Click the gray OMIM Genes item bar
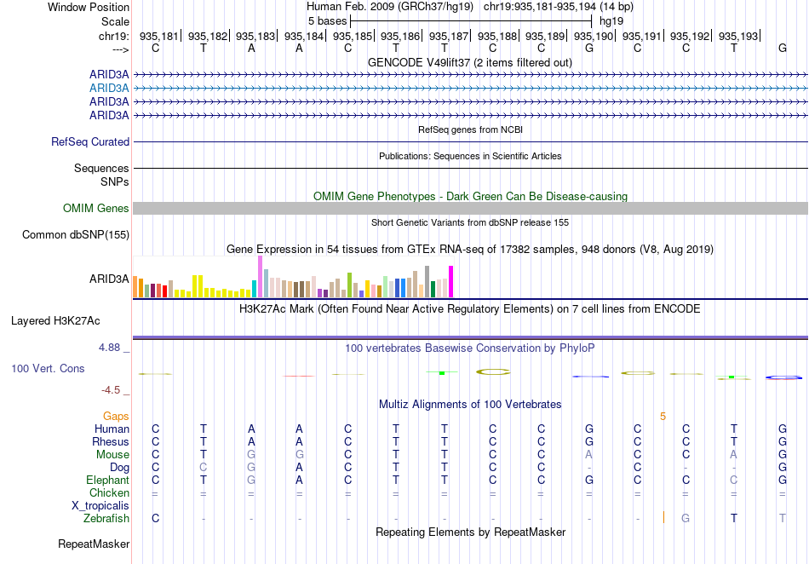 (x=470, y=209)
